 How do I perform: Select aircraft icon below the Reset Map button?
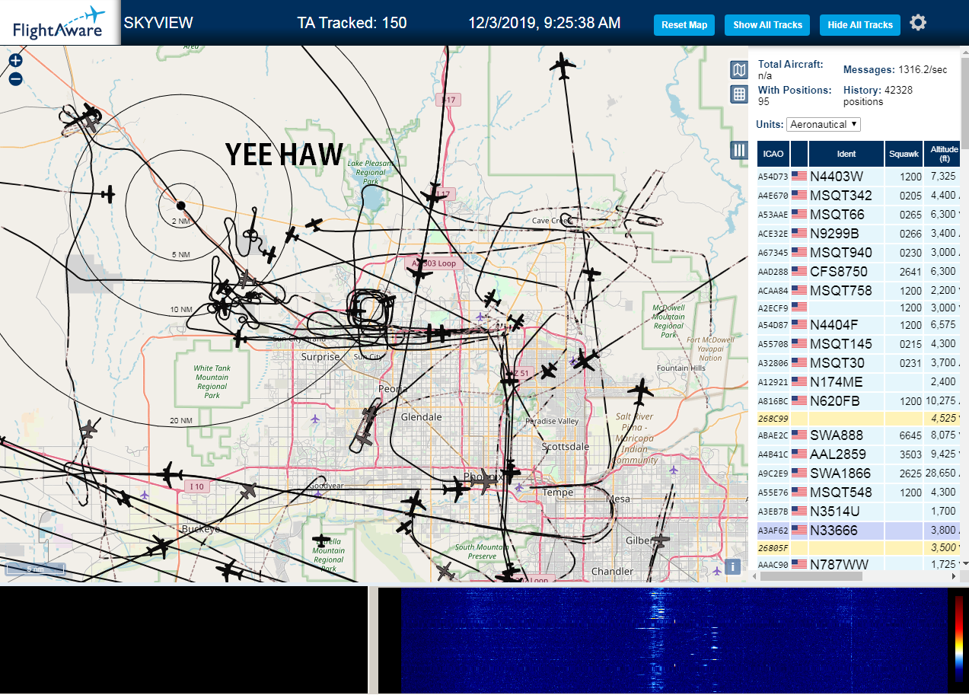563,66
